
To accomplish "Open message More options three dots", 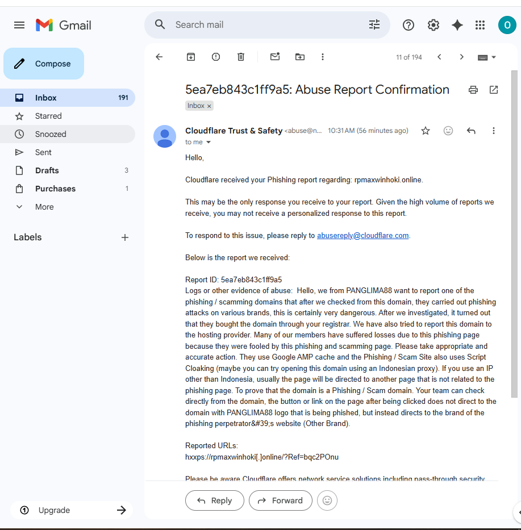I will [x=494, y=131].
